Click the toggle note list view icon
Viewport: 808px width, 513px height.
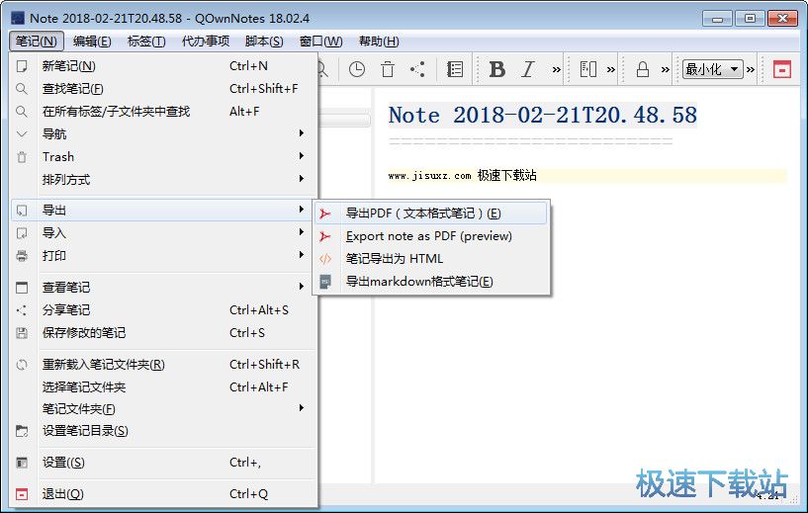click(x=455, y=69)
